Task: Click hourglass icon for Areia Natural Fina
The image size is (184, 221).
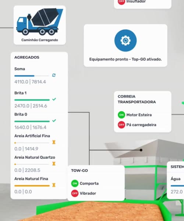Action: coord(54,185)
